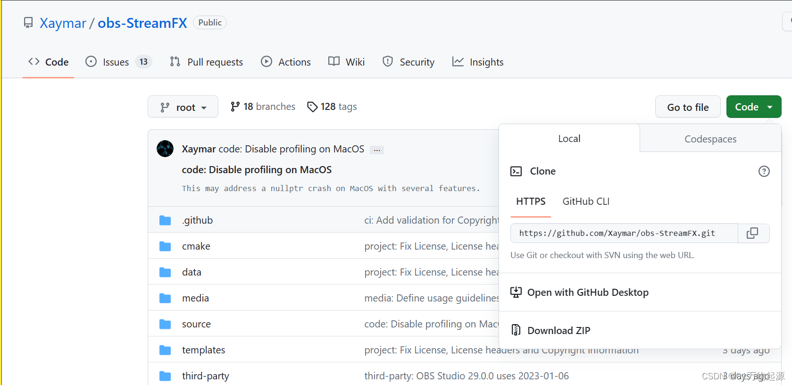Select the GitHub CLI clone option
The height and width of the screenshot is (385, 792).
point(586,201)
